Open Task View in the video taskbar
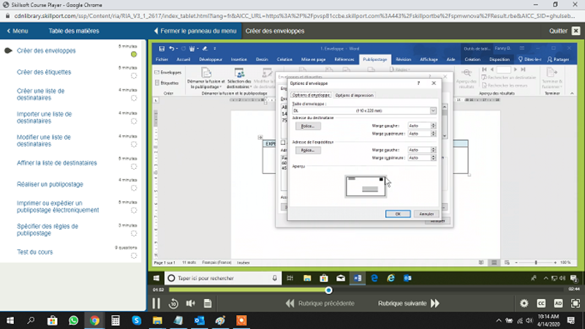The width and height of the screenshot is (585, 329). coord(290,279)
